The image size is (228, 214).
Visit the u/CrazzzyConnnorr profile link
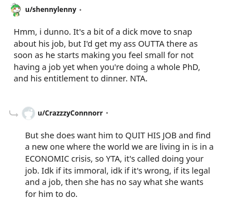pos(70,113)
